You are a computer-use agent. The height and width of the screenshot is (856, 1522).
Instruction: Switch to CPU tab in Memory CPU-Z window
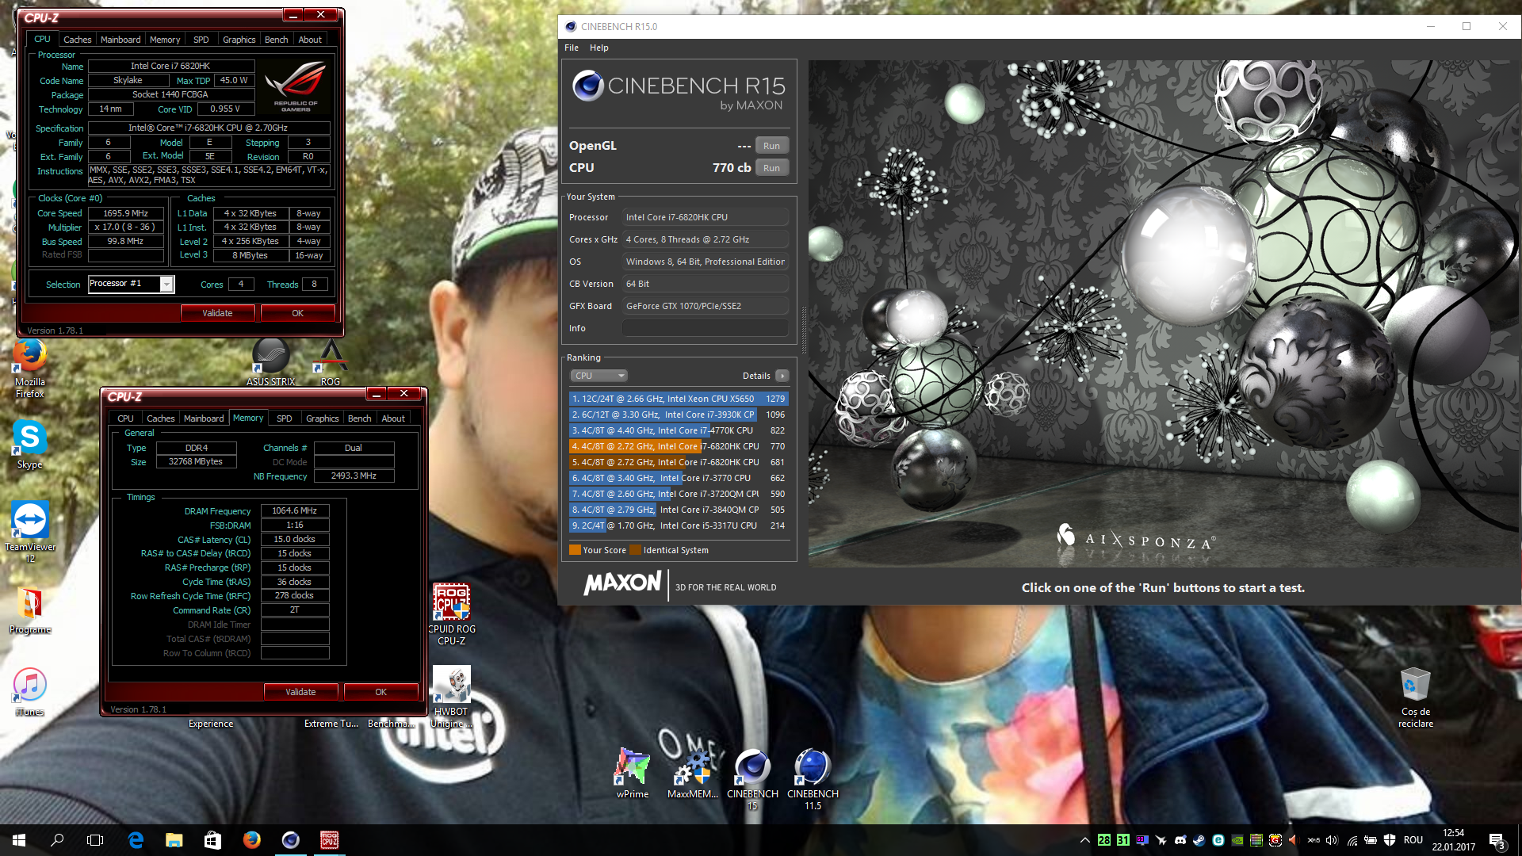[126, 418]
